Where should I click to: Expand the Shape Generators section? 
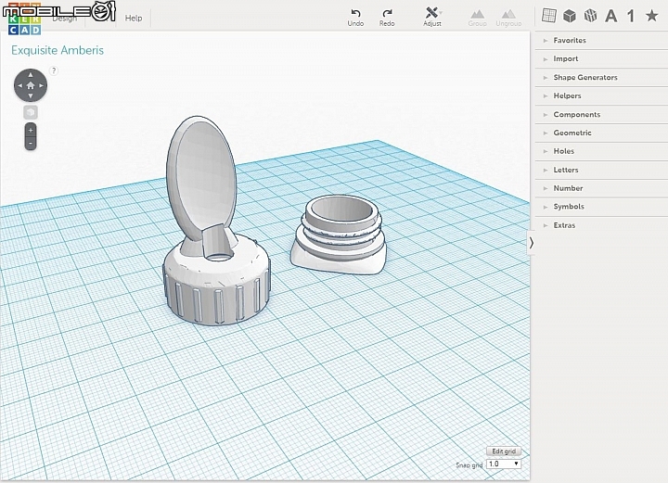pyautogui.click(x=601, y=78)
